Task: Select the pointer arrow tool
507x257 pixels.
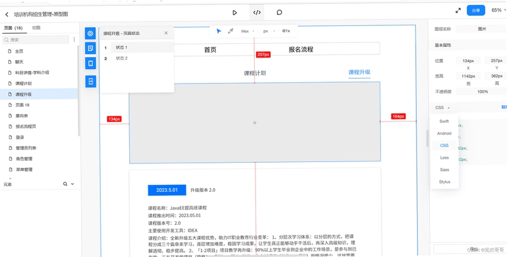Action: [x=219, y=31]
